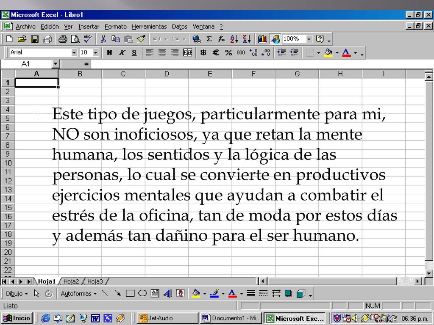Image resolution: width=434 pixels, height=325 pixels.
Task: Expand the Name Box A1 dropdown
Action: coord(56,64)
